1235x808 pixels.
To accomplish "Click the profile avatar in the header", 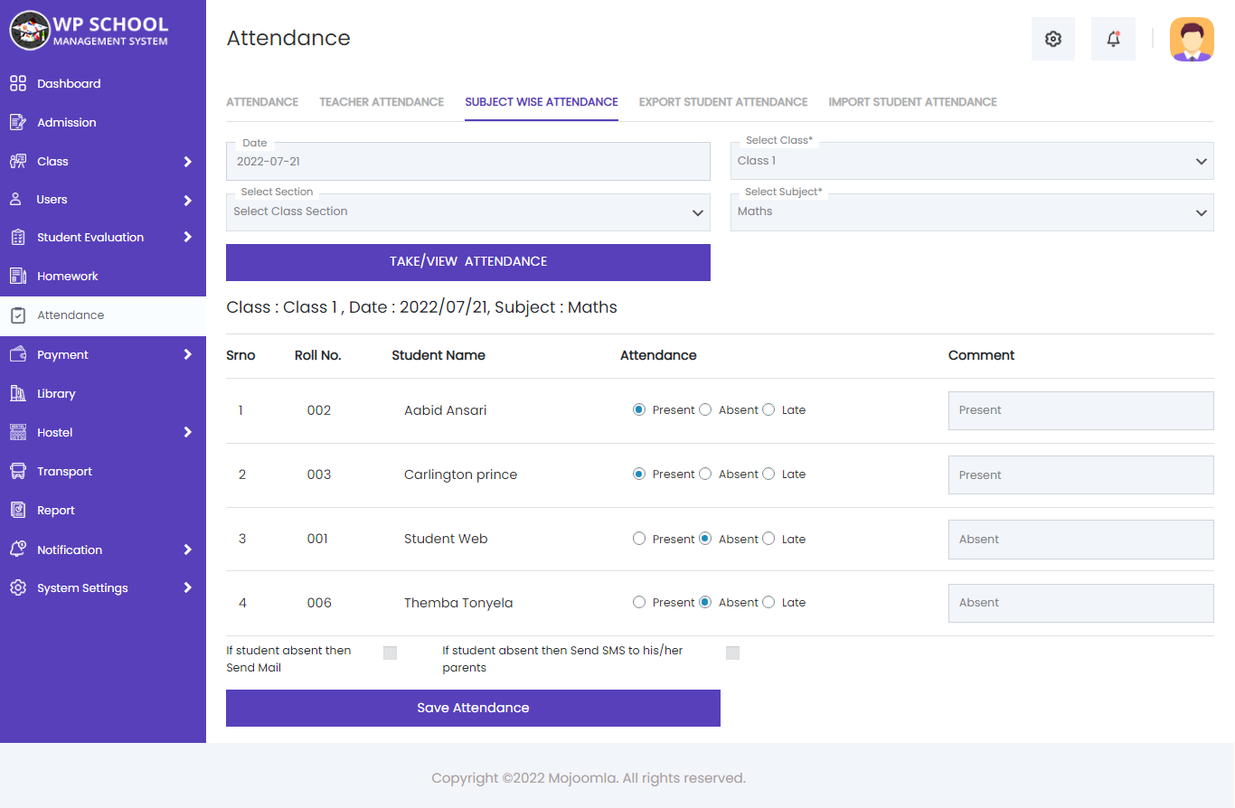I will (x=1192, y=38).
